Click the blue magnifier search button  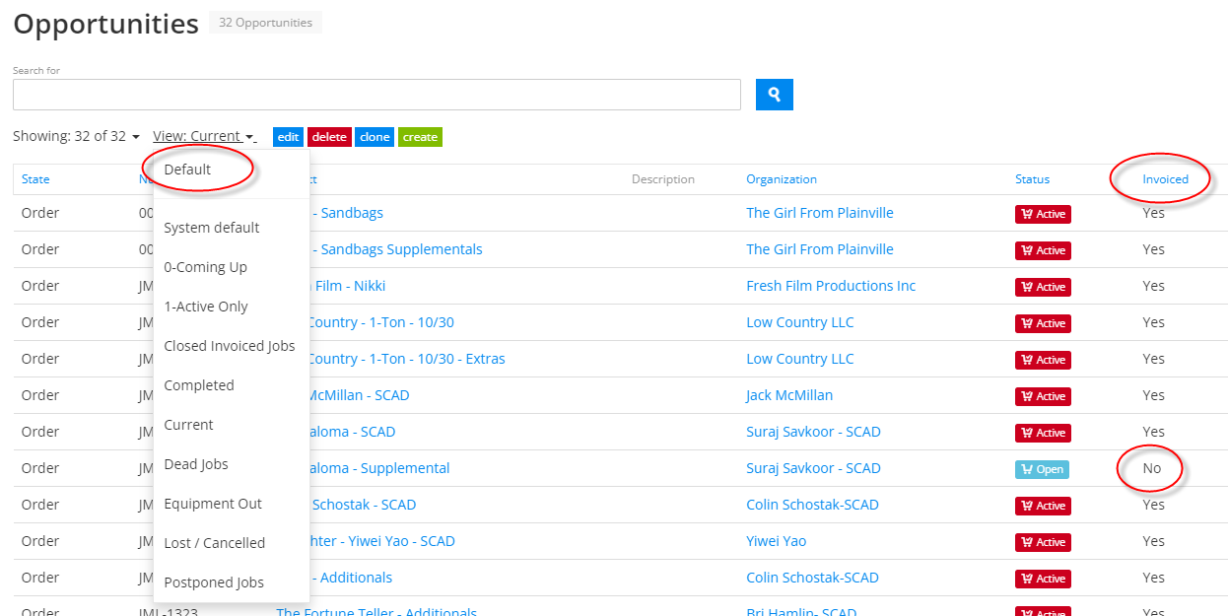(x=774, y=95)
